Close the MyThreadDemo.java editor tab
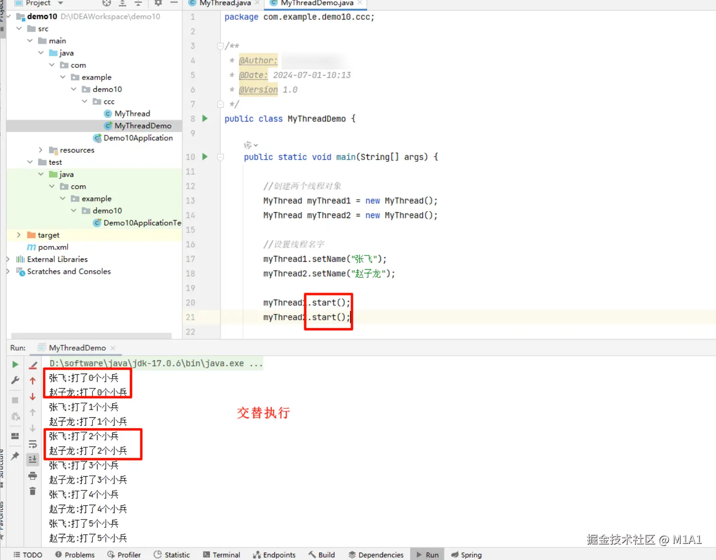716x560 pixels. click(359, 3)
